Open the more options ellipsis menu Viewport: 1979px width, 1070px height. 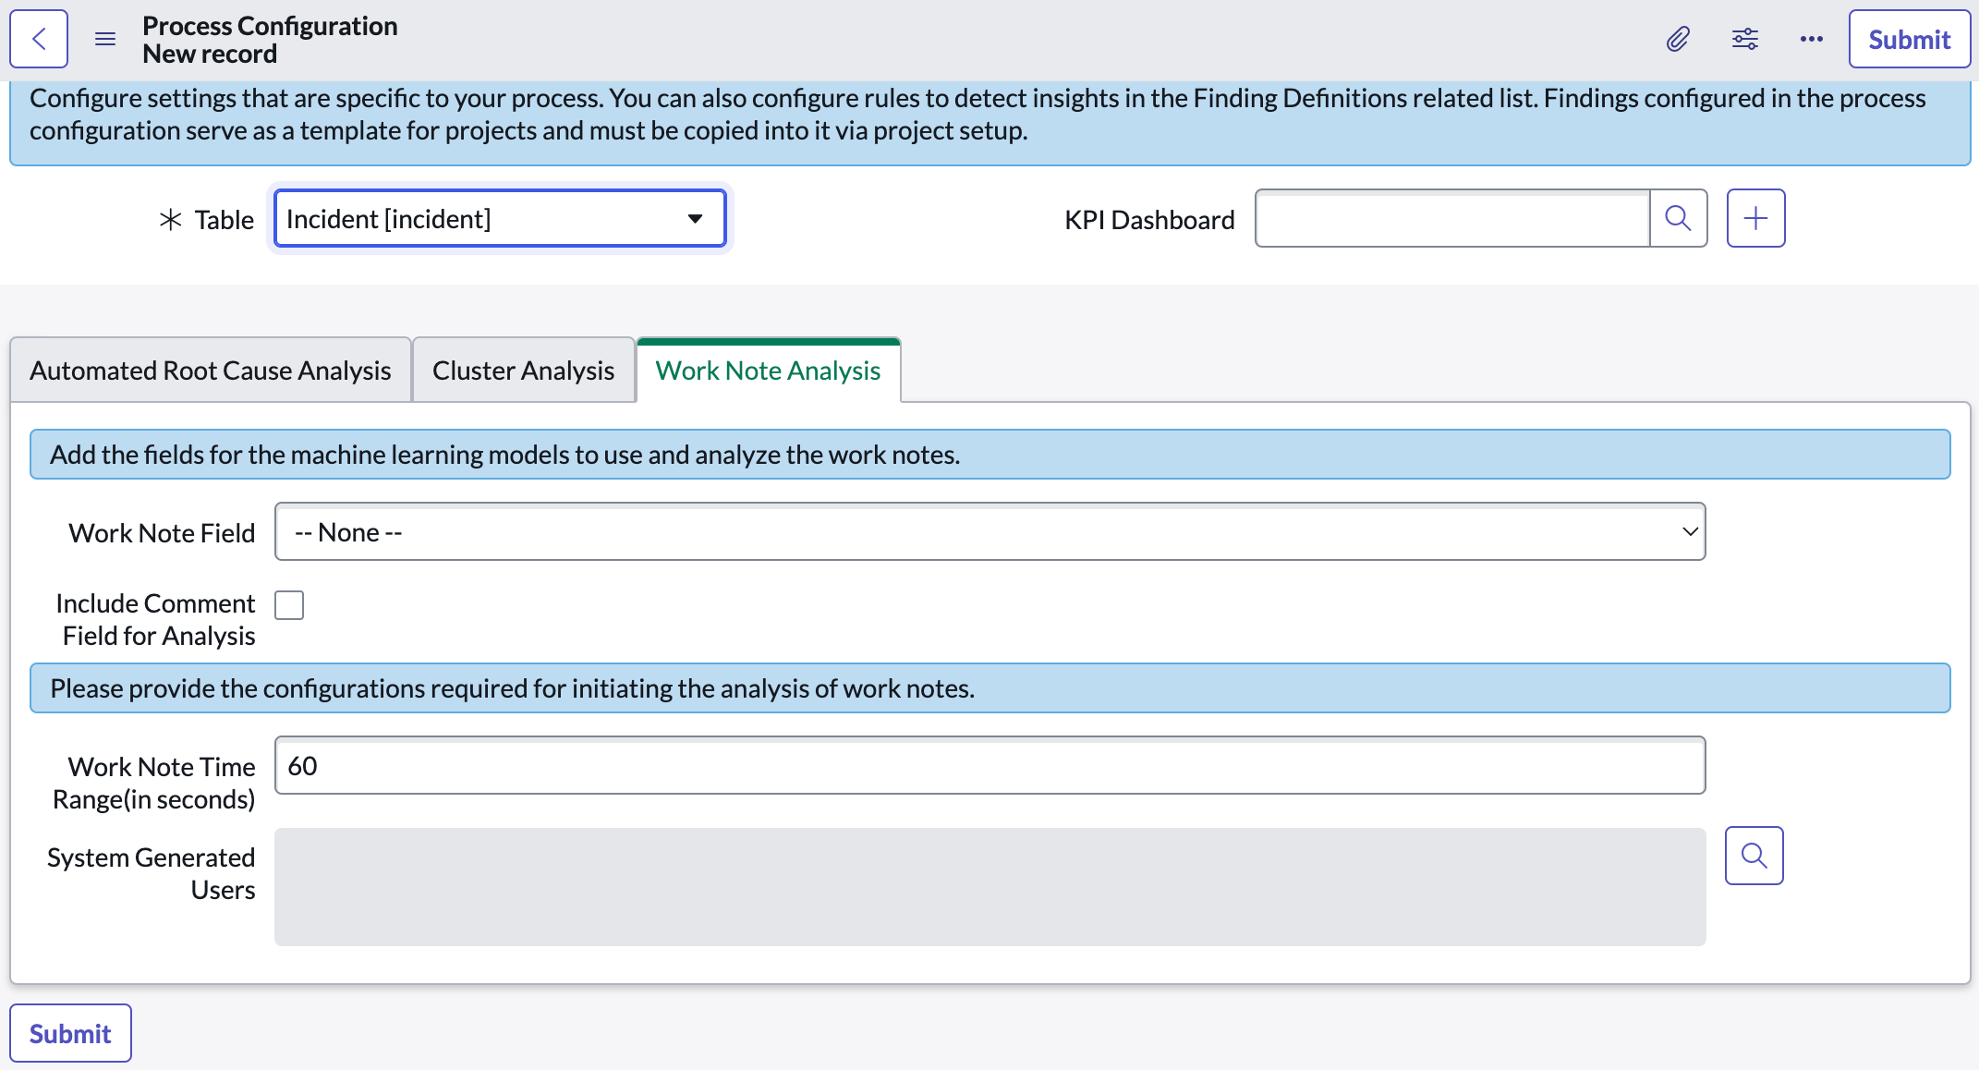(x=1812, y=39)
